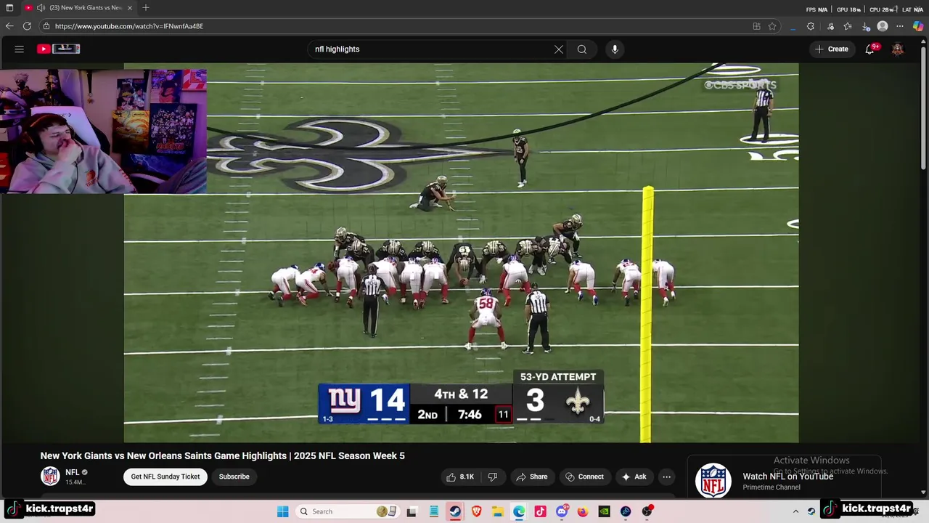Open the browser favorites list icon
The image size is (929, 523).
point(848,26)
